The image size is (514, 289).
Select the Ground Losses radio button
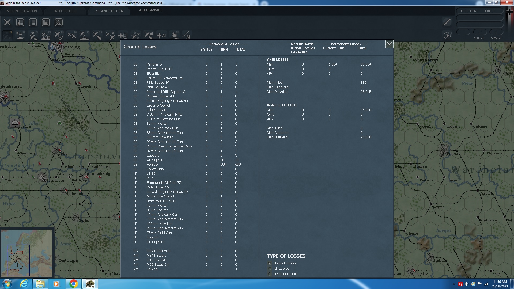[269, 263]
